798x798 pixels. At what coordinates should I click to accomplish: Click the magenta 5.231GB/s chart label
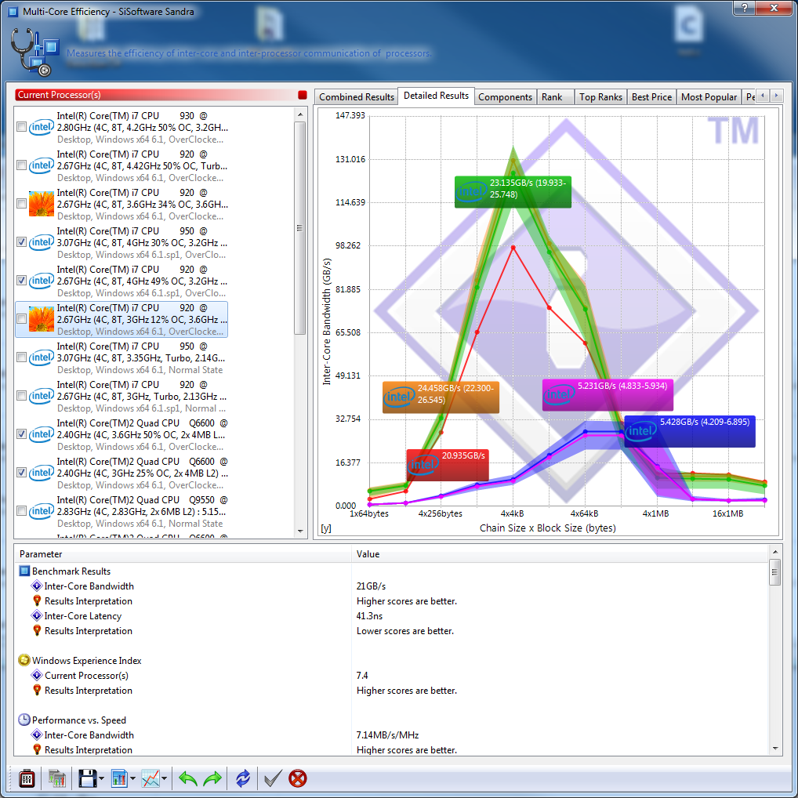tap(608, 394)
